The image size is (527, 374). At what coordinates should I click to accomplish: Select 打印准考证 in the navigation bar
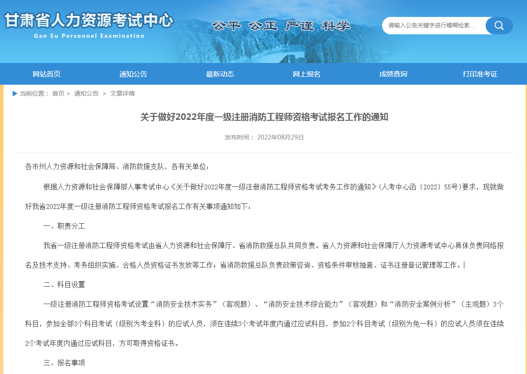pos(480,74)
